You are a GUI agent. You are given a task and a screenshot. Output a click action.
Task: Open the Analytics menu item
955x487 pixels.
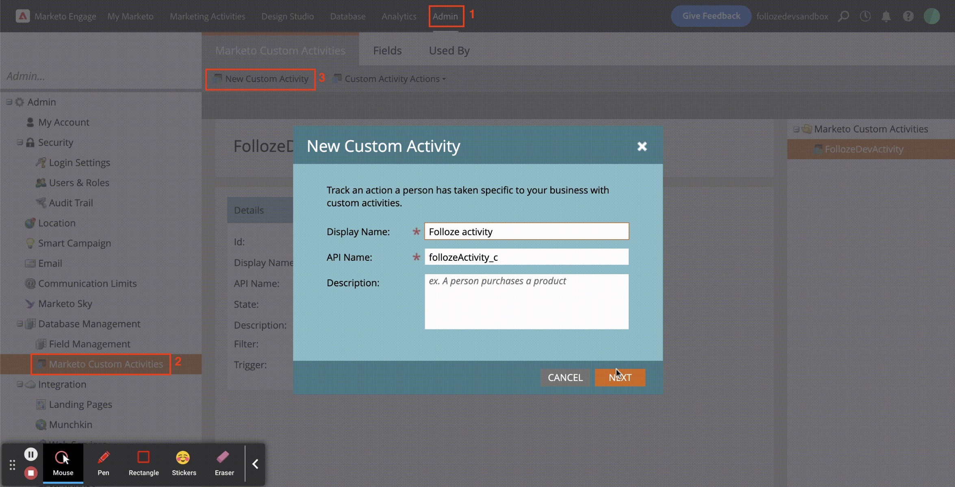(399, 16)
